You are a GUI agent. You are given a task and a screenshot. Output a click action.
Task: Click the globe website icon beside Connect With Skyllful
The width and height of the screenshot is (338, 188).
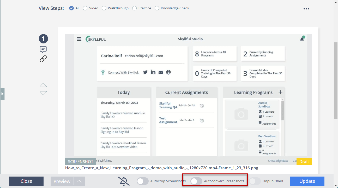(x=168, y=72)
